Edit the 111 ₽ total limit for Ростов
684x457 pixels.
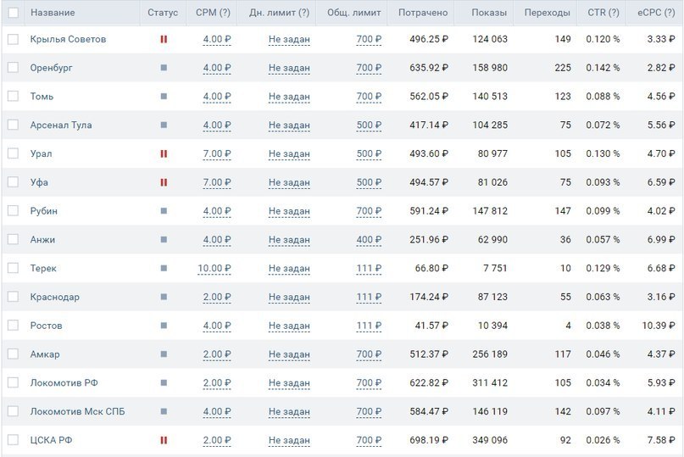coord(369,326)
